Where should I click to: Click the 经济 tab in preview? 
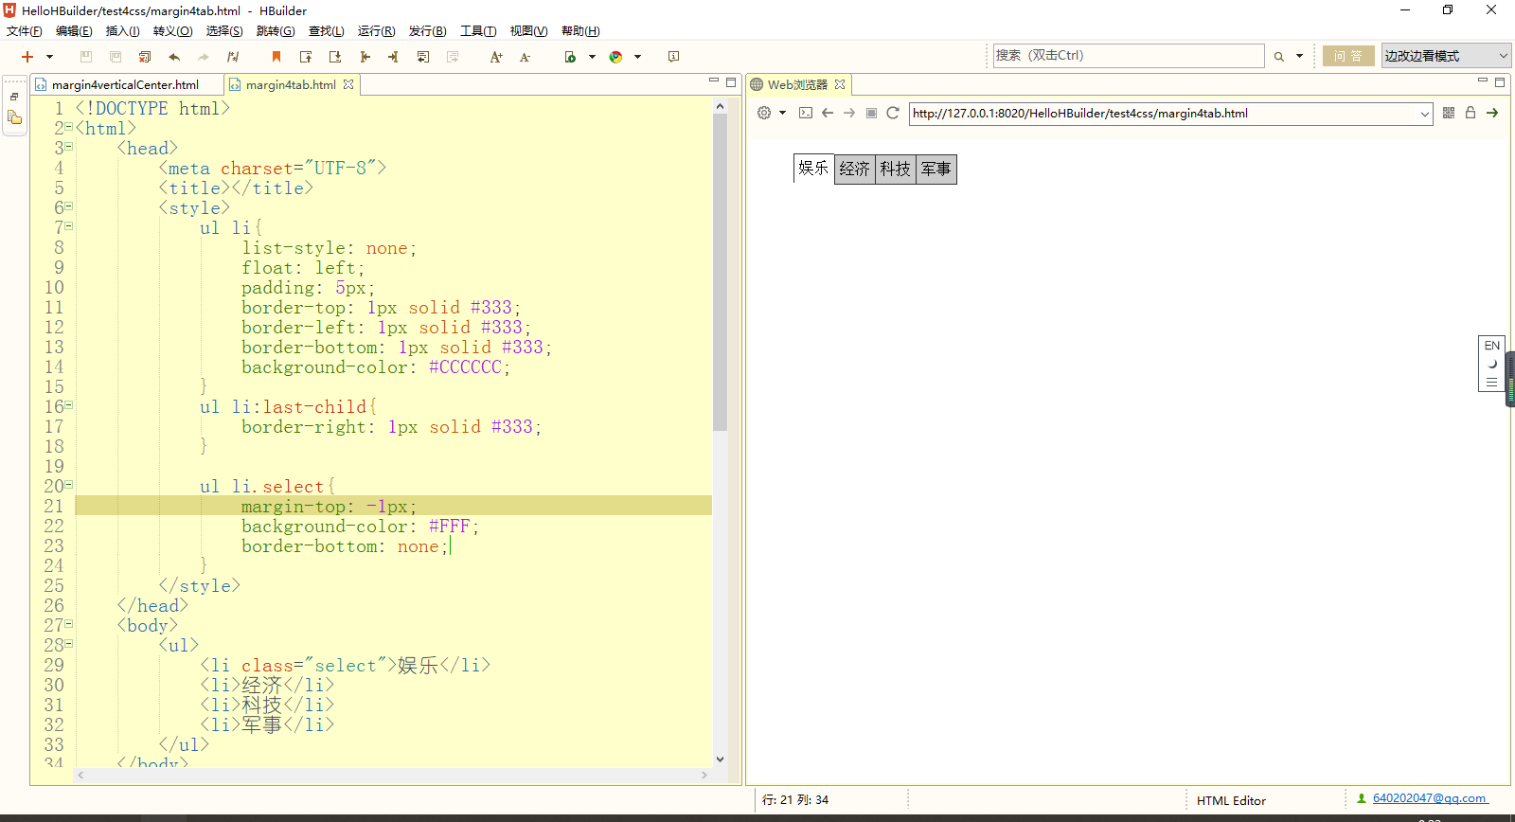pyautogui.click(x=855, y=170)
